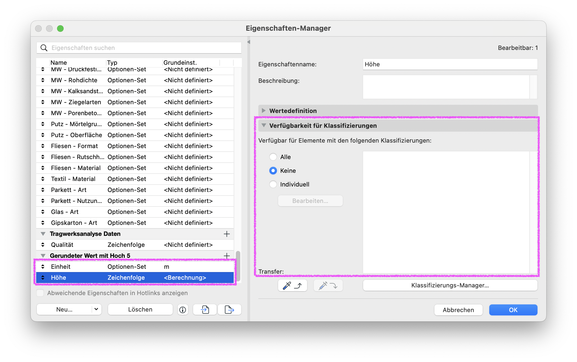Click the Eigenschaften suchen search field
This screenshot has width=577, height=362.
click(x=139, y=48)
